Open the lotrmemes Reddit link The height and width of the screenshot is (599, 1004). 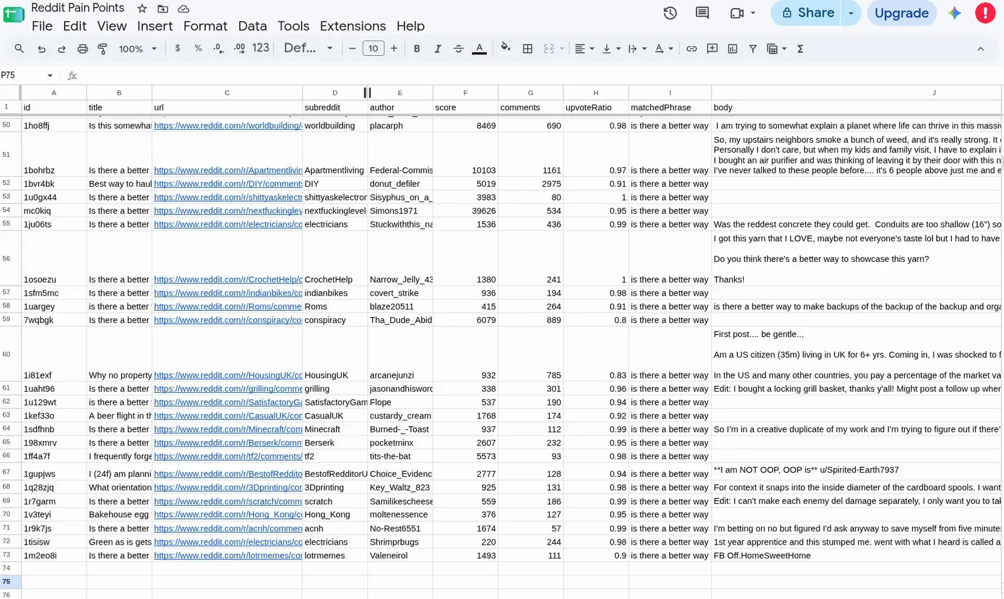[x=228, y=556]
